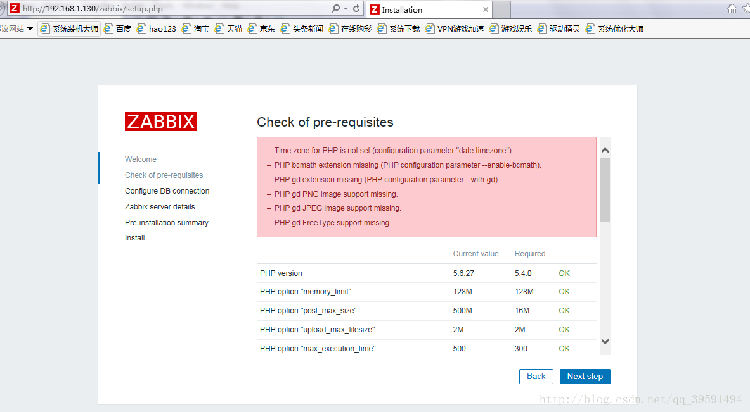Click the URL address field
Viewport: 750px width, 412px height.
point(171,9)
